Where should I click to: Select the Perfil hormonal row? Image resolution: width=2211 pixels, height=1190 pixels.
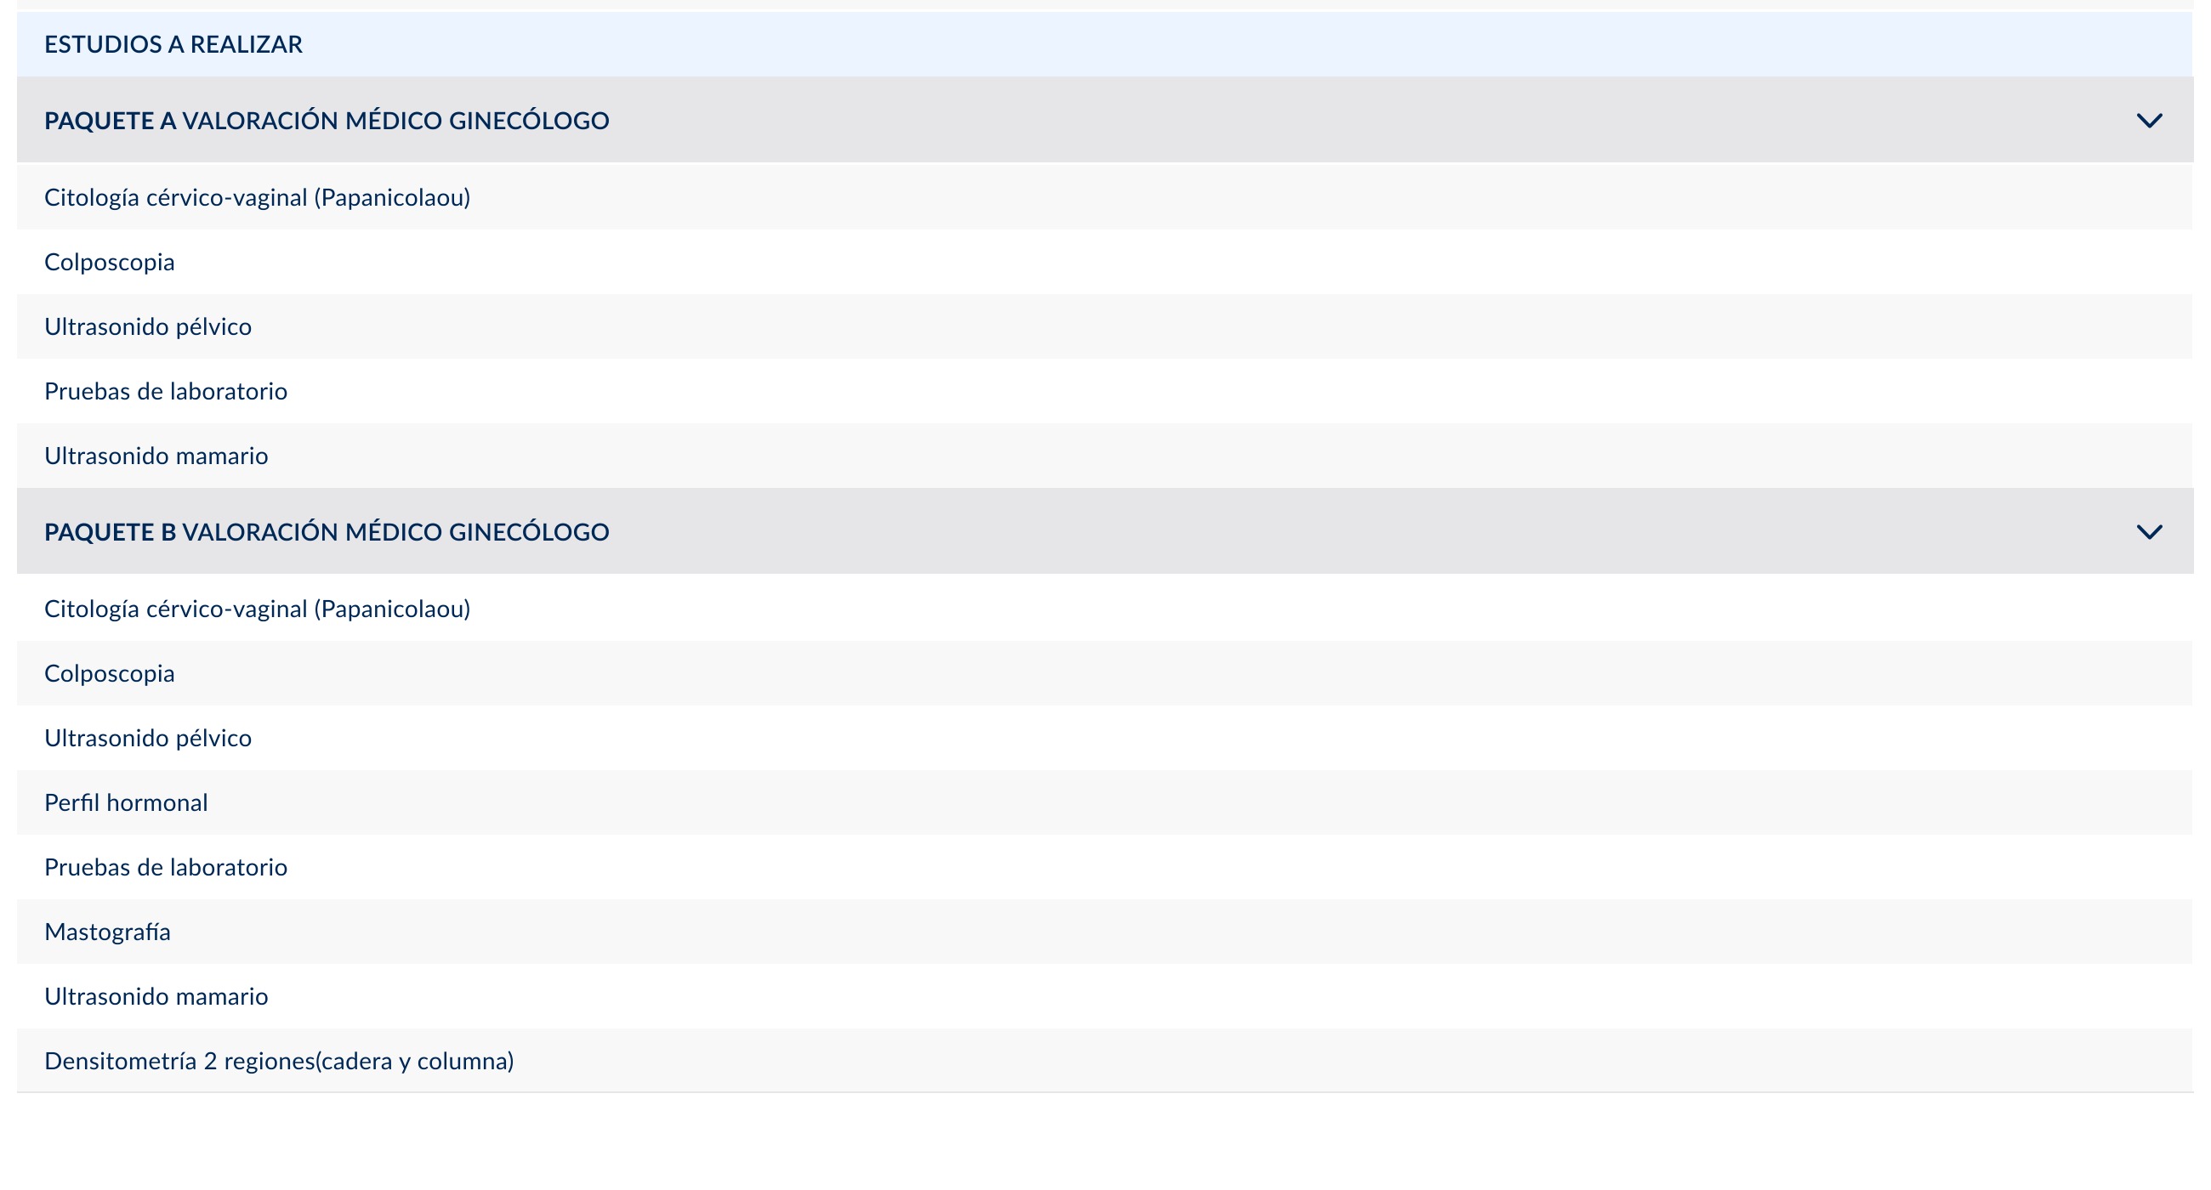1105,802
